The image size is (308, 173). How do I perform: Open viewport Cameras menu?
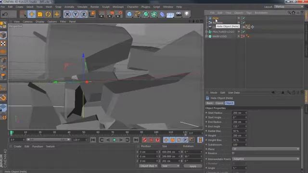pos(27,22)
